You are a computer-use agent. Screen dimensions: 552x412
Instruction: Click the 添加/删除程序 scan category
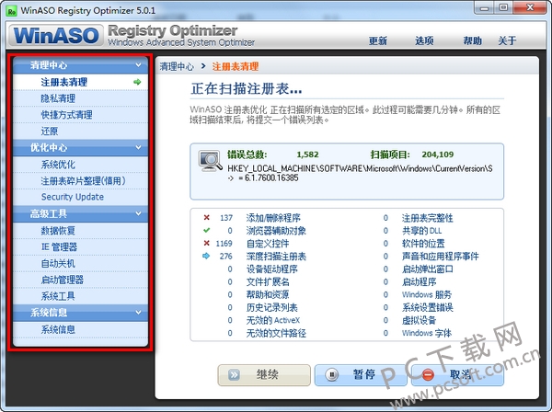pos(273,218)
